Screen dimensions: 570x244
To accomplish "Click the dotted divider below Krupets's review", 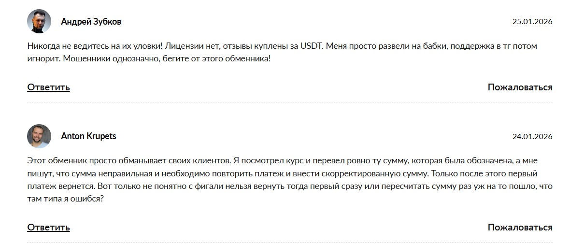I will coord(290,242).
